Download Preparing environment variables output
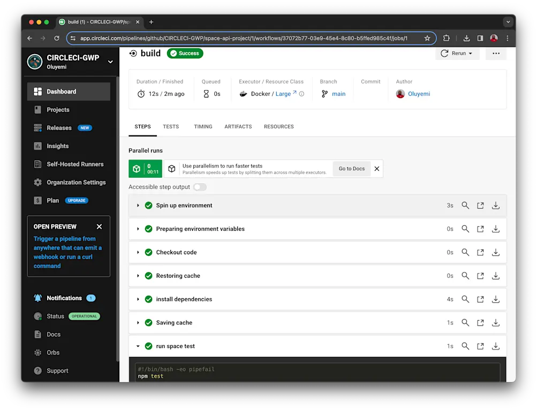Screen dimensions: 537x410 coord(496,229)
